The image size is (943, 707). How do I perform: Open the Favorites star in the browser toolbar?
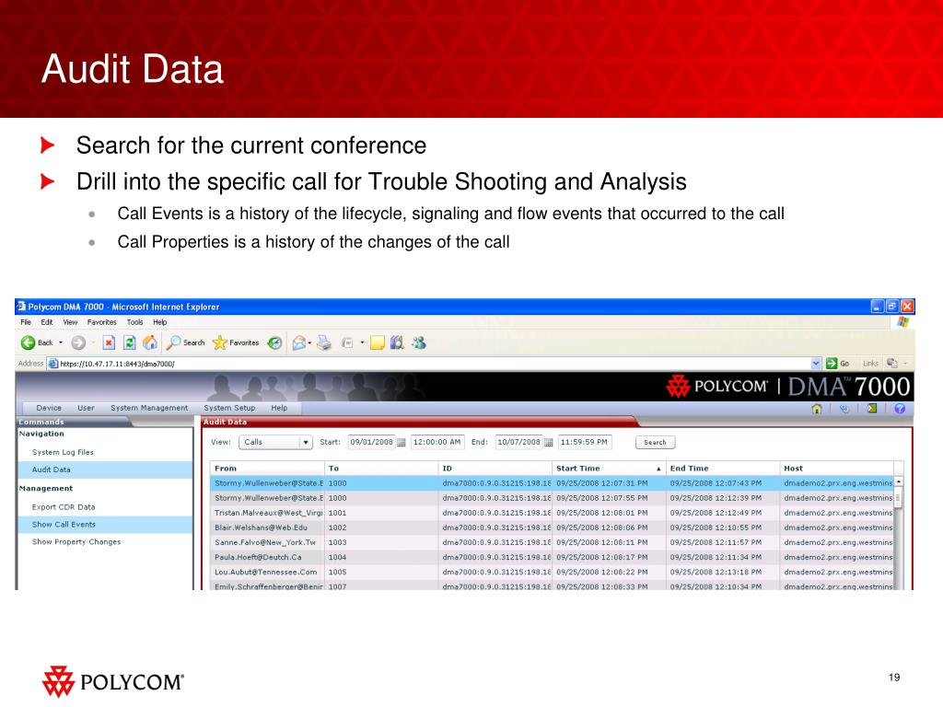pyautogui.click(x=219, y=342)
